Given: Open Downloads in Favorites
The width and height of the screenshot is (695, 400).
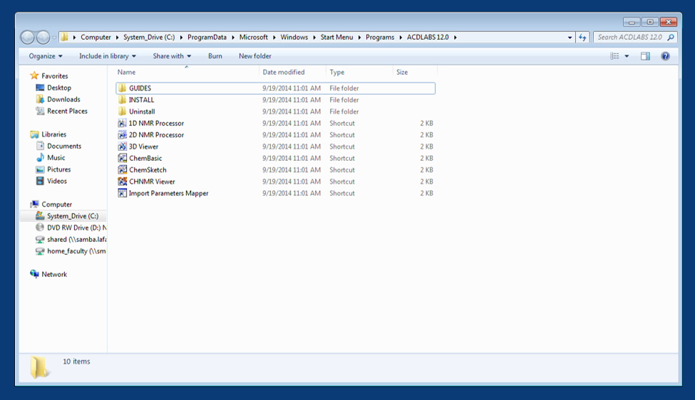Looking at the screenshot, I should (63, 99).
